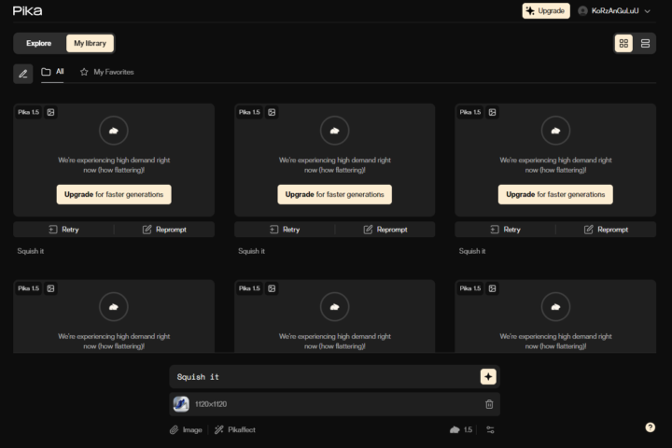Click the image icon on top-left card
Viewport: 672px width, 448px height.
50,112
